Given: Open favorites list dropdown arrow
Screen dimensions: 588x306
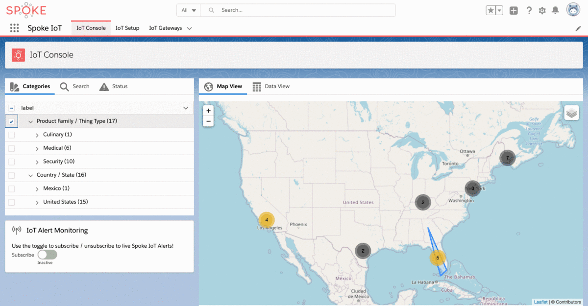Looking at the screenshot, I should tap(499, 10).
